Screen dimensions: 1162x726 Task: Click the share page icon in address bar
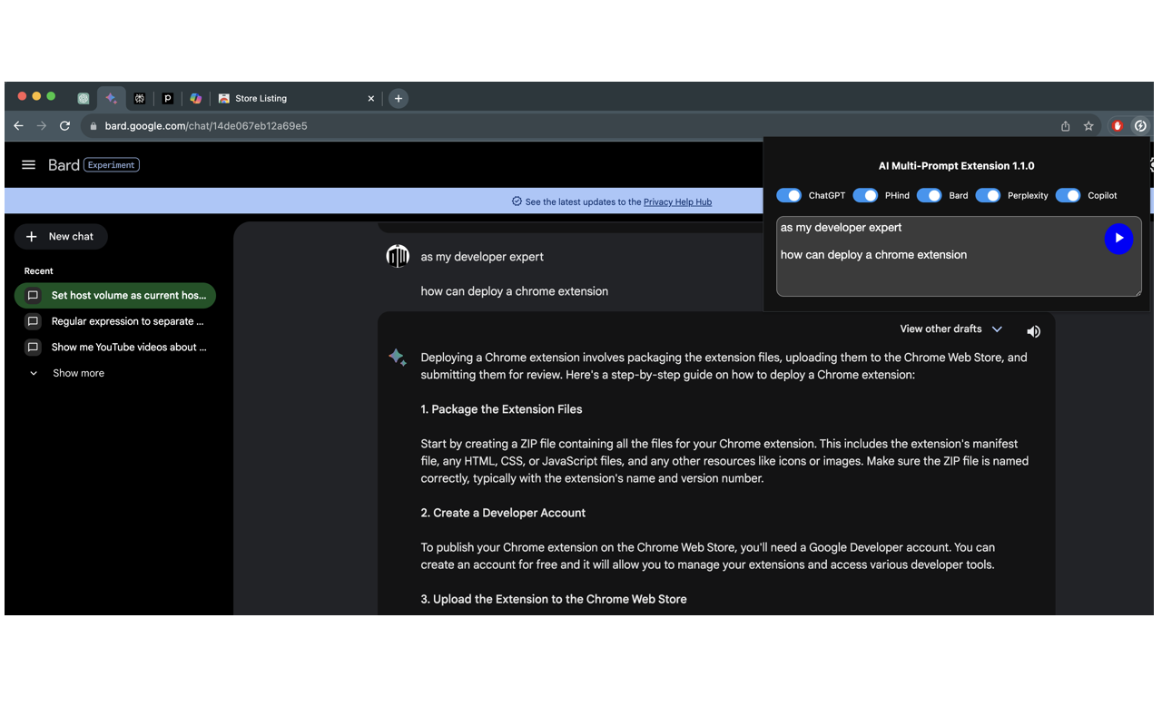click(1066, 126)
